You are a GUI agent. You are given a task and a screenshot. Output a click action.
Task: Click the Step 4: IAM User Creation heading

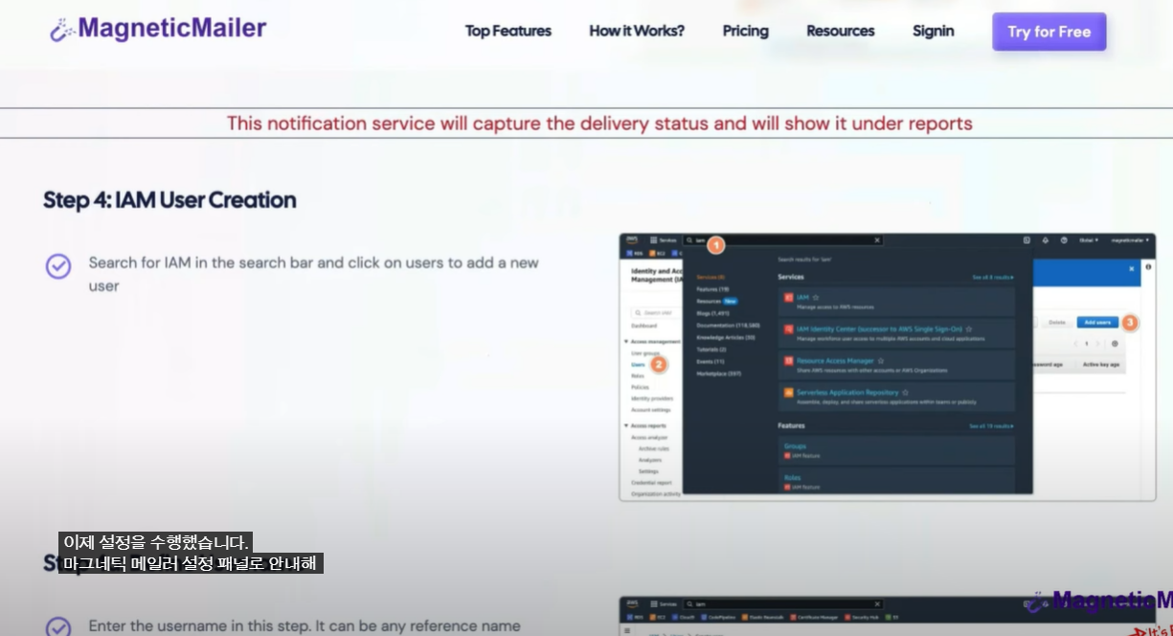pos(169,199)
